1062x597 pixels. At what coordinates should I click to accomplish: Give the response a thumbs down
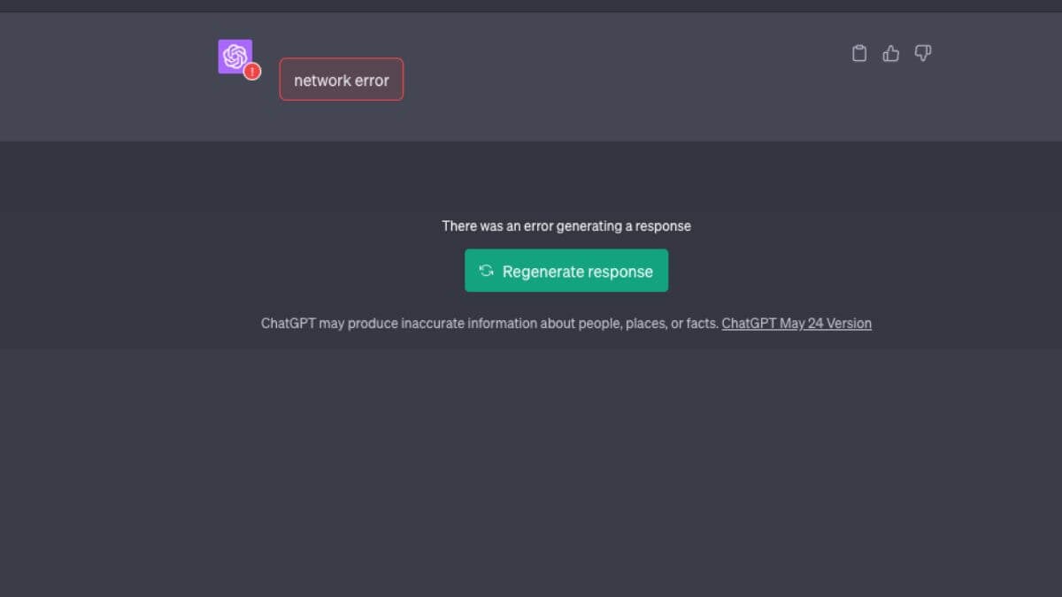923,54
